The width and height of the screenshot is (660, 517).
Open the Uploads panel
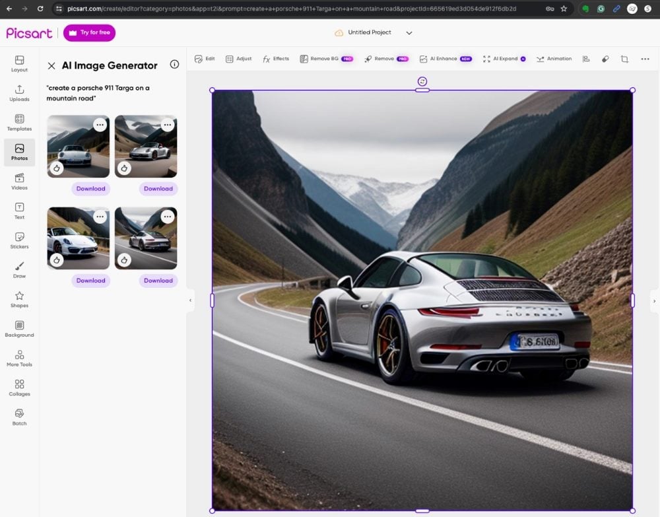click(19, 93)
